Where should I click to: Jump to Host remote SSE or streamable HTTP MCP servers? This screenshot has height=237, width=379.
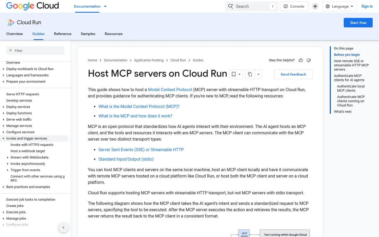352,65
